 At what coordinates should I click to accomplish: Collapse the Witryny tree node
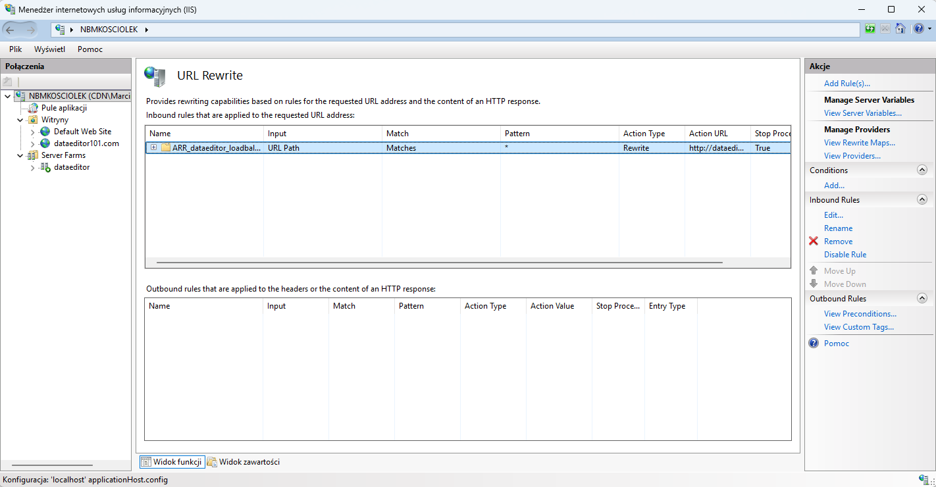coord(20,120)
